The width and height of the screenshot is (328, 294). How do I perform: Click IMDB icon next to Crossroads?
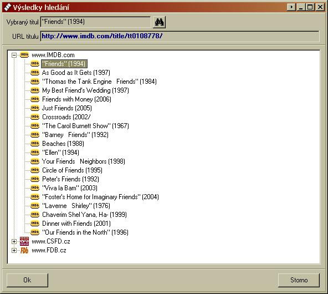pos(35,117)
